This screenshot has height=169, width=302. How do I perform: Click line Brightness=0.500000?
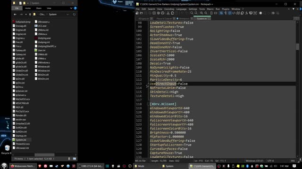click(x=168, y=132)
